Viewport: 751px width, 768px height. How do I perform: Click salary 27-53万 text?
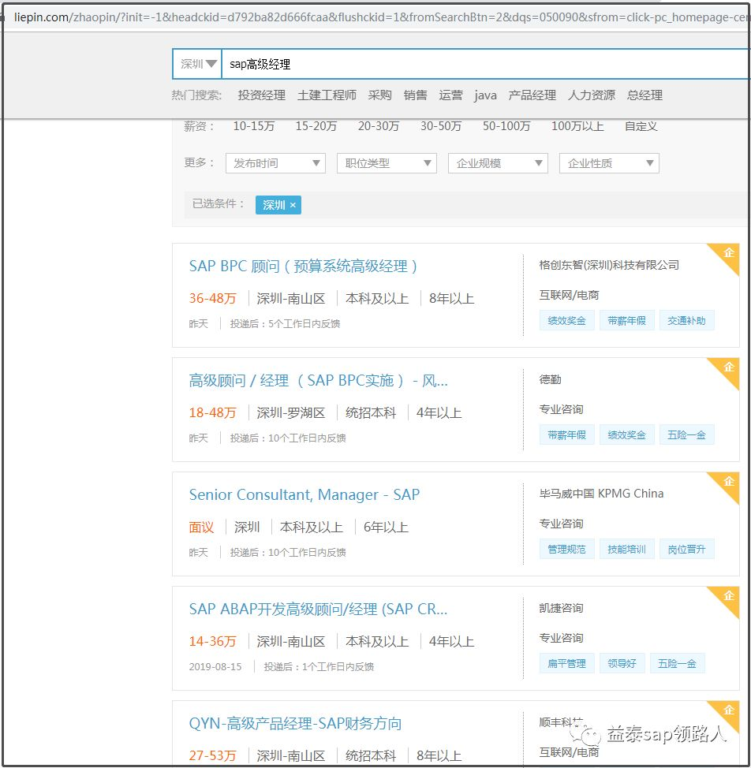click(213, 755)
